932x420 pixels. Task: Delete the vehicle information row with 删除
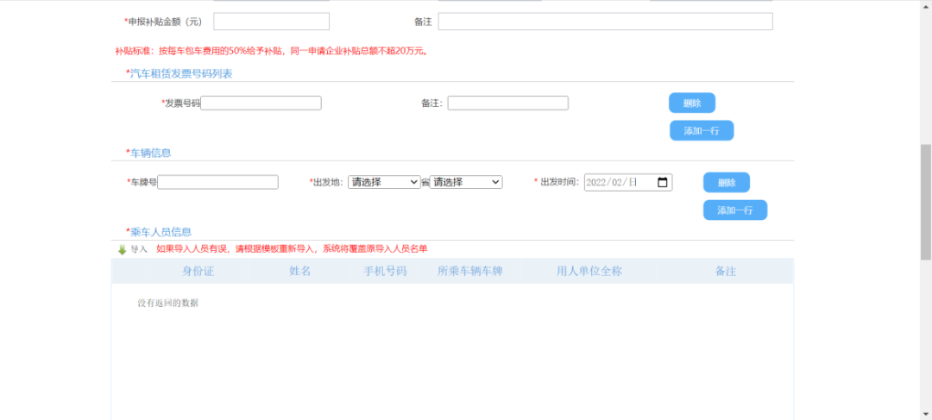coord(726,183)
